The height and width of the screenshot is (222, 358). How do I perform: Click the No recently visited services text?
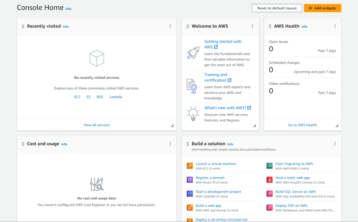[x=96, y=78]
